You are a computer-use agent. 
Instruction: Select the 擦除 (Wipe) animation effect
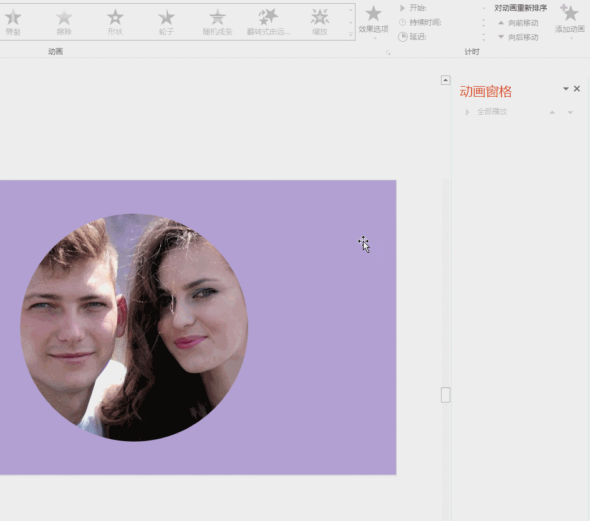pyautogui.click(x=64, y=22)
